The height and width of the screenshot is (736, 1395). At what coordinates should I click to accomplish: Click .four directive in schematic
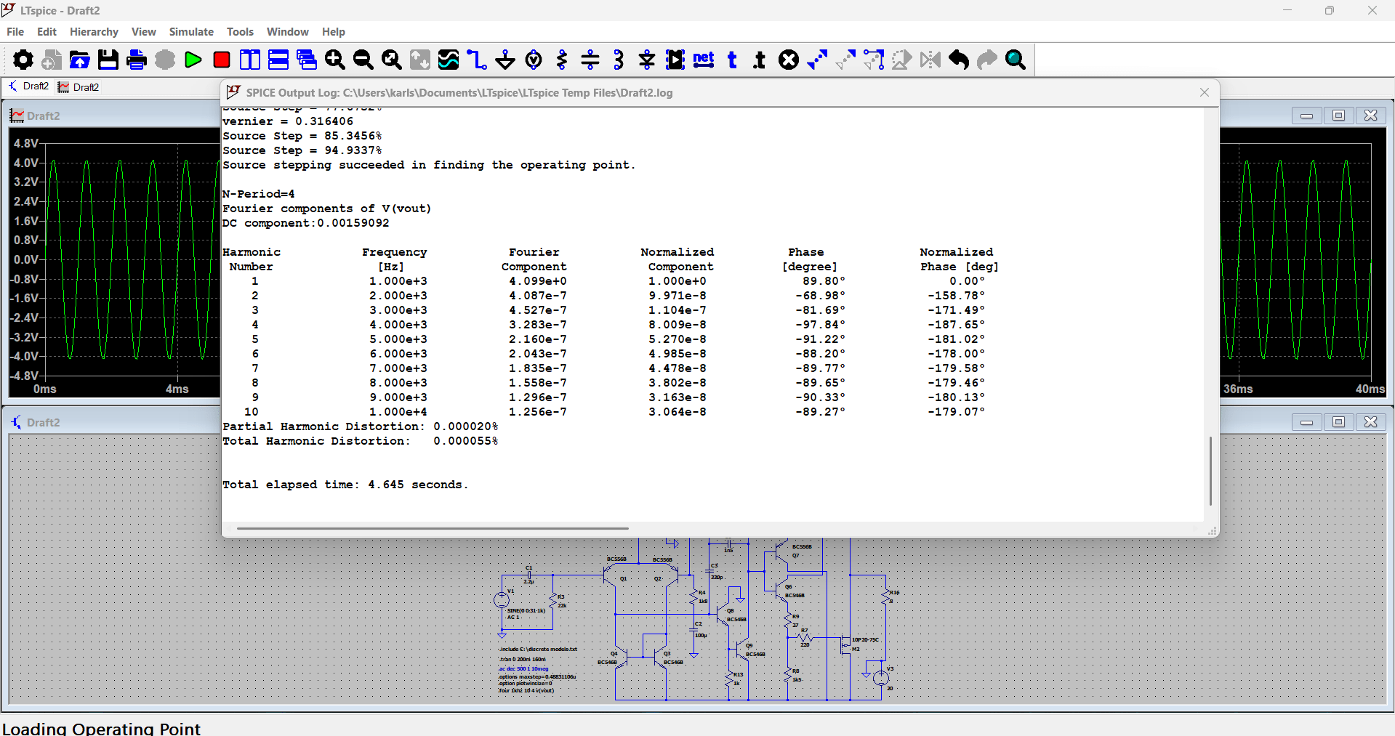[526, 690]
